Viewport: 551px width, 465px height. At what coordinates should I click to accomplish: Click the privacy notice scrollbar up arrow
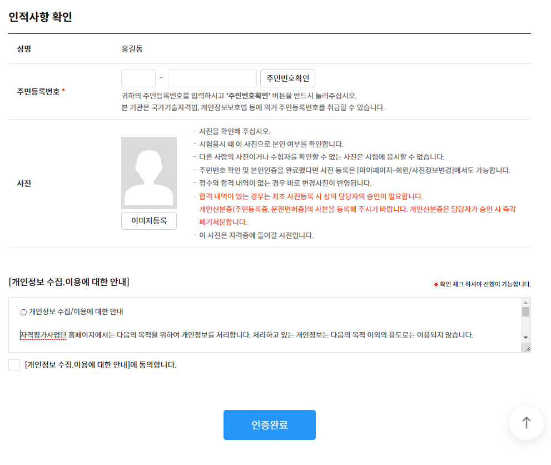525,302
